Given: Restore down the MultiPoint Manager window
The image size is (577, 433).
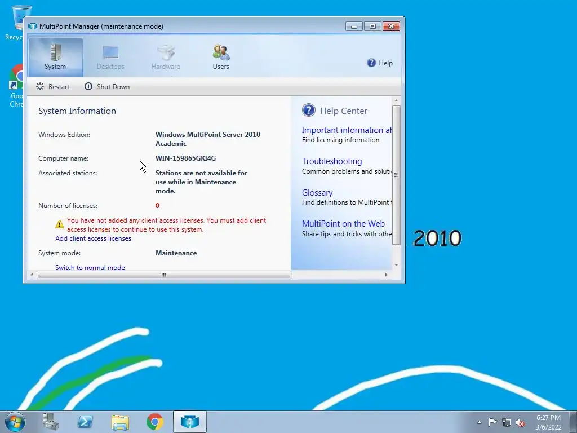Looking at the screenshot, I should coord(372,26).
